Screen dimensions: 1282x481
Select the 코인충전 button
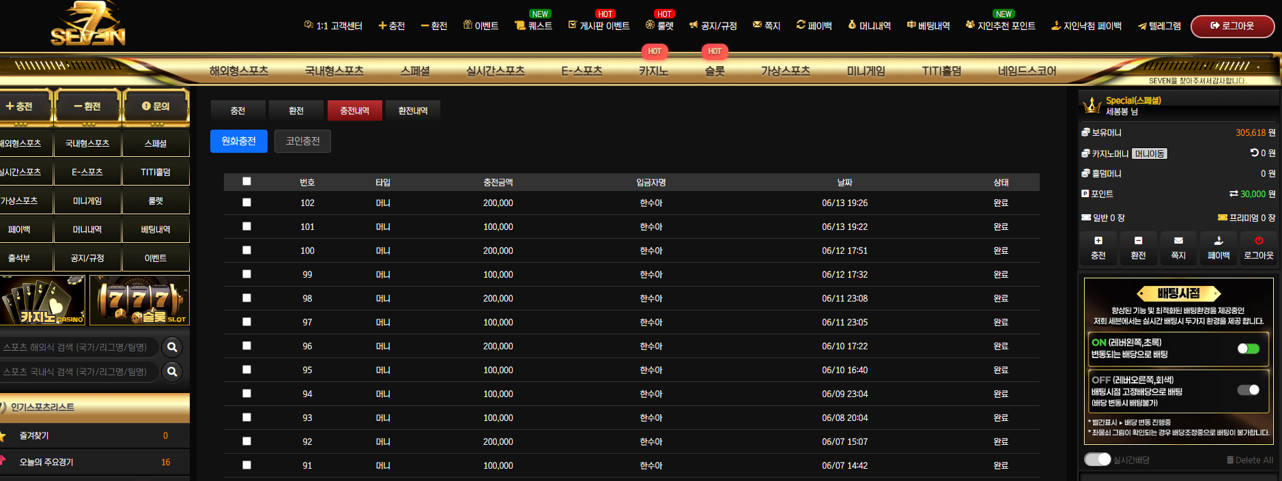(x=302, y=141)
